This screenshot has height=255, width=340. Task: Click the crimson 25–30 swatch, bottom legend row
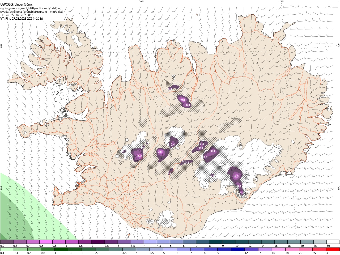(x=319, y=249)
